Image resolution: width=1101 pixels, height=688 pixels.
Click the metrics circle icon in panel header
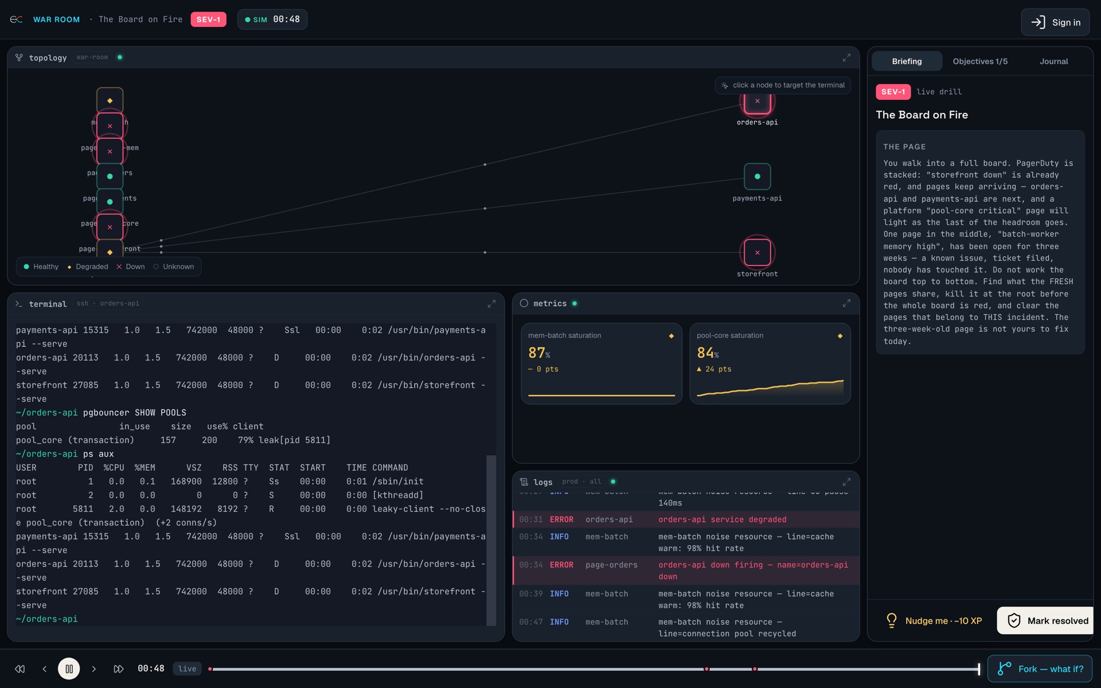point(524,303)
